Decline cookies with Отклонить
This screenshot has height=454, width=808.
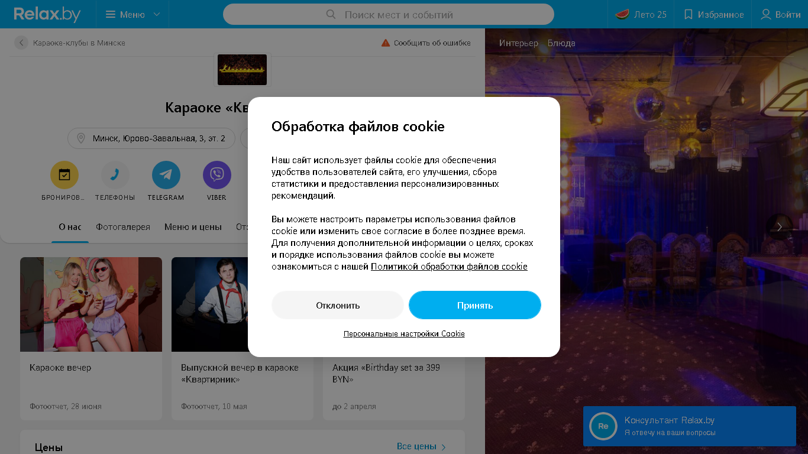338,305
